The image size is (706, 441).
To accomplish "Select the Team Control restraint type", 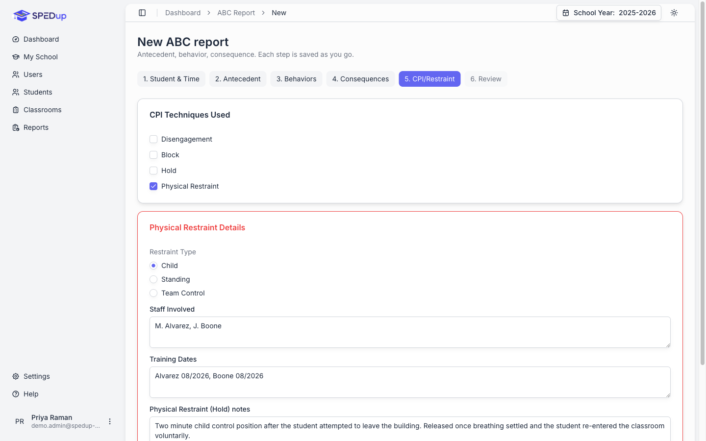I will (x=153, y=293).
